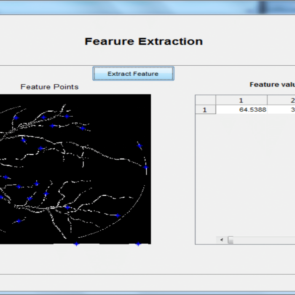
Task: Click the isolated blue marker in the lower-right vessel branch
Action: [x=118, y=215]
